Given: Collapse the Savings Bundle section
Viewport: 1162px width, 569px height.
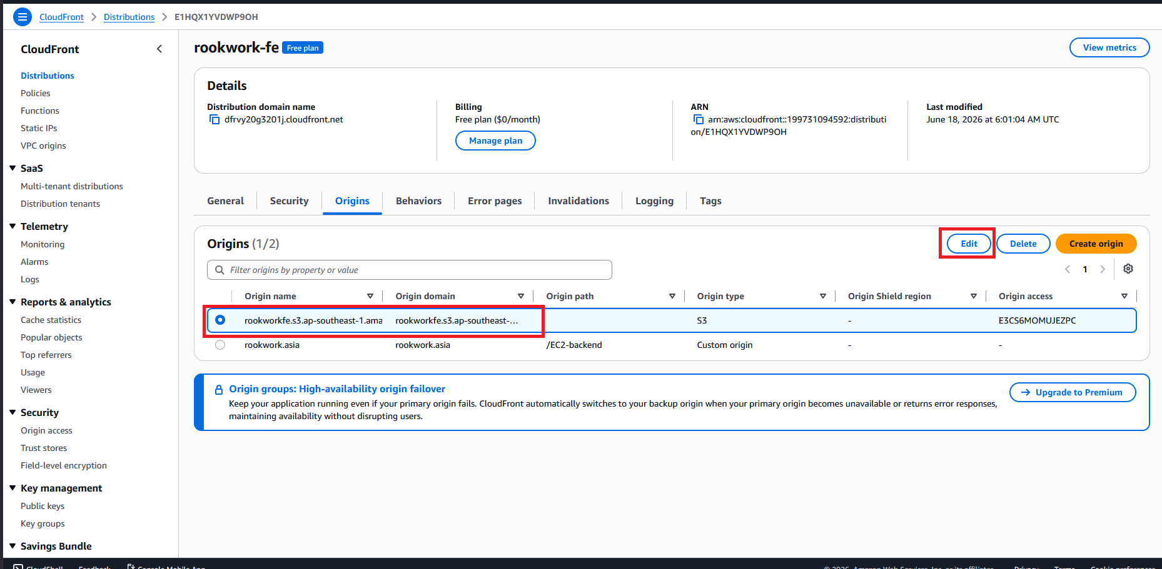Looking at the screenshot, I should click(x=13, y=546).
